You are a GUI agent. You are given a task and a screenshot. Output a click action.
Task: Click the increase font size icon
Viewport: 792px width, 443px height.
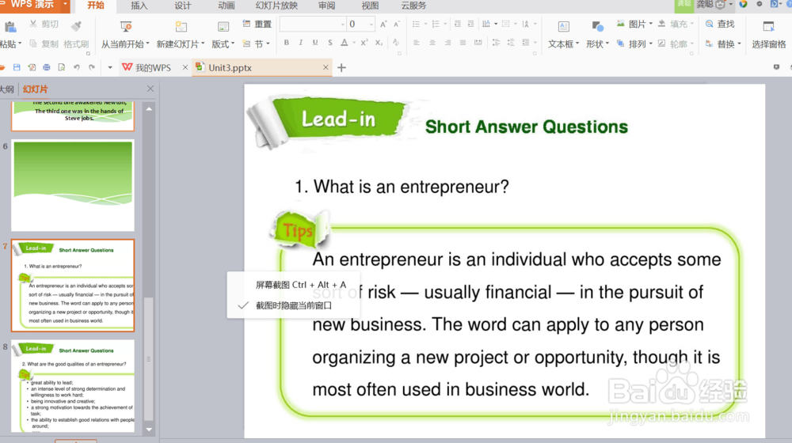pos(383,24)
